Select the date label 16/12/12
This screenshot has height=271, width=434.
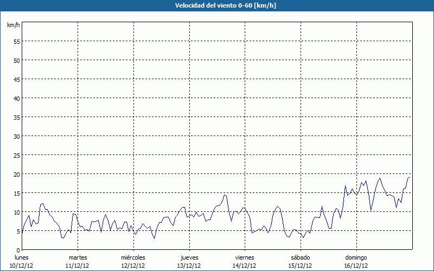[356, 266]
